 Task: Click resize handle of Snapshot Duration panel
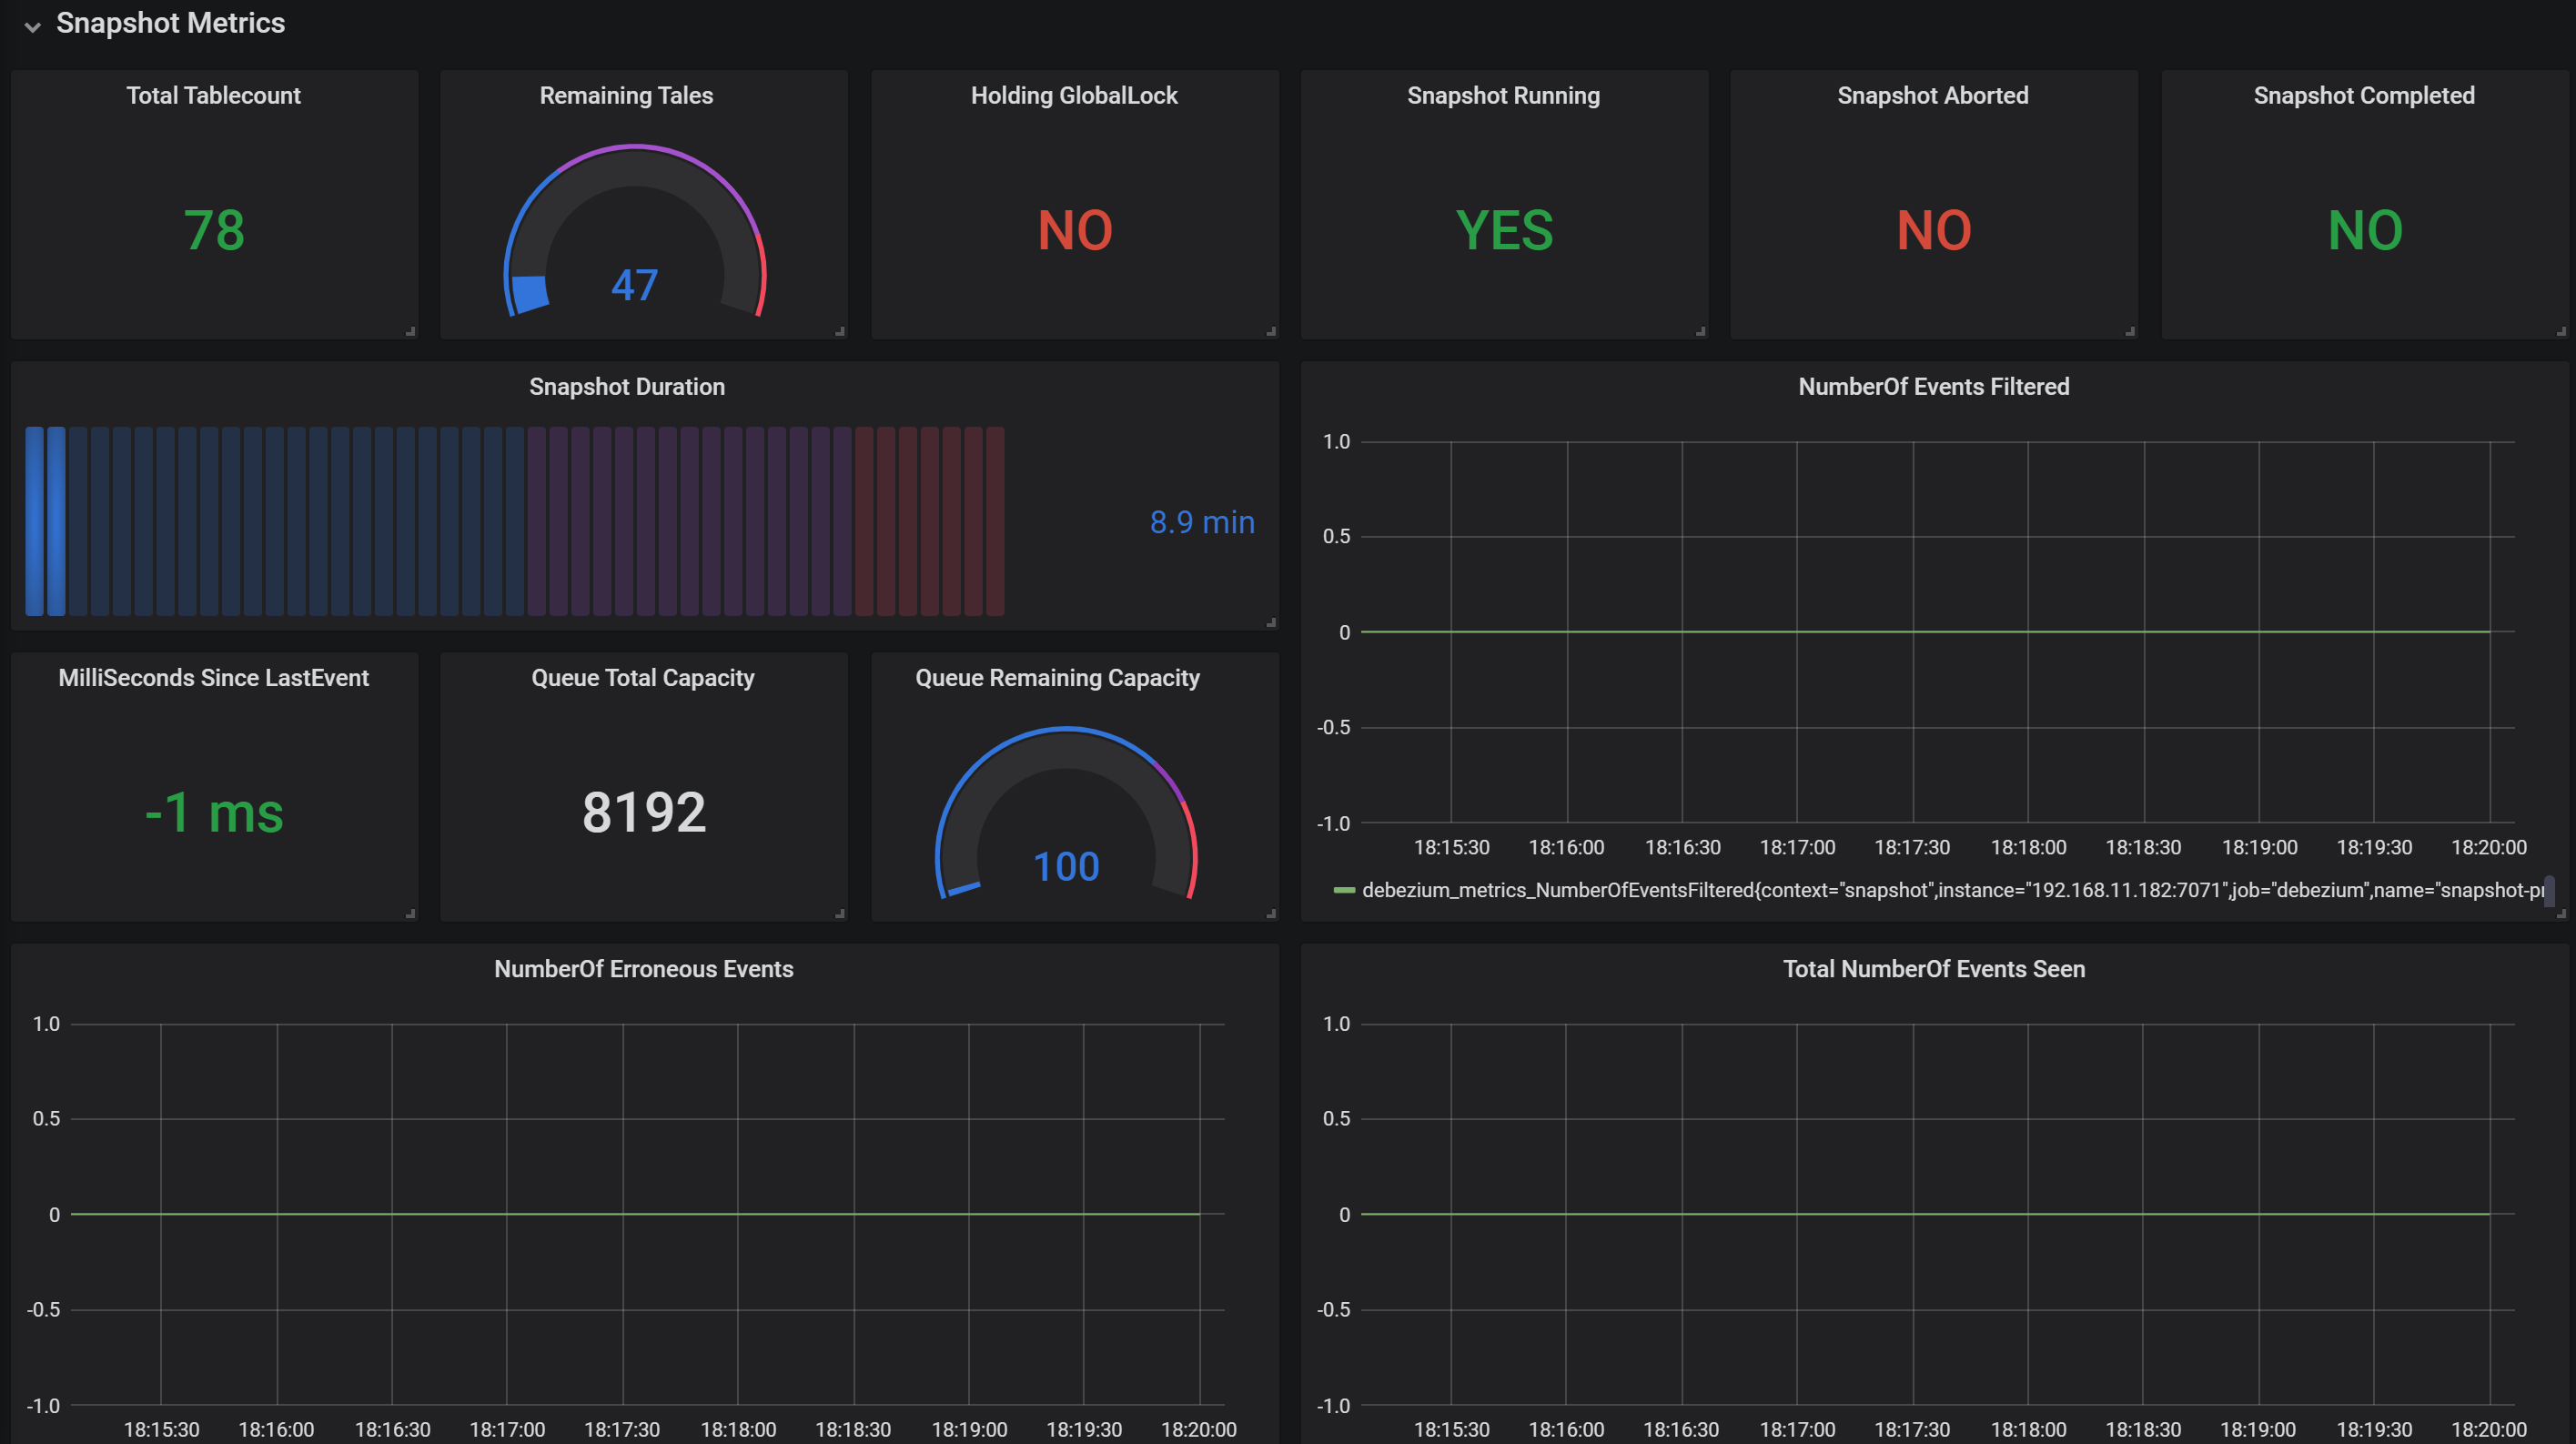1271,622
